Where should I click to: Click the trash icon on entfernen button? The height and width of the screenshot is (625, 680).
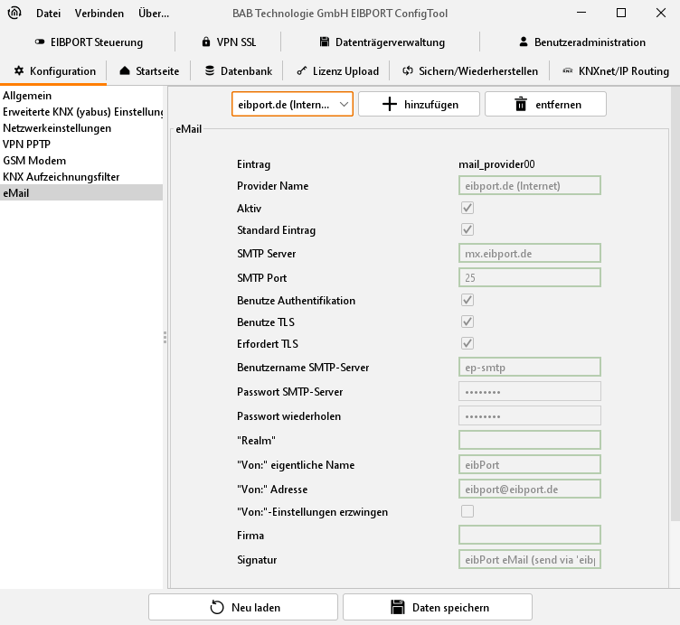521,104
